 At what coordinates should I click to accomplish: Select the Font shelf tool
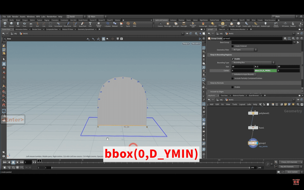[90, 24]
